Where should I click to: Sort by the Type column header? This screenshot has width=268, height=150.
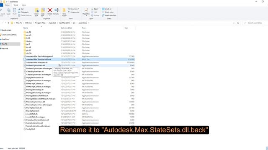click(84, 28)
